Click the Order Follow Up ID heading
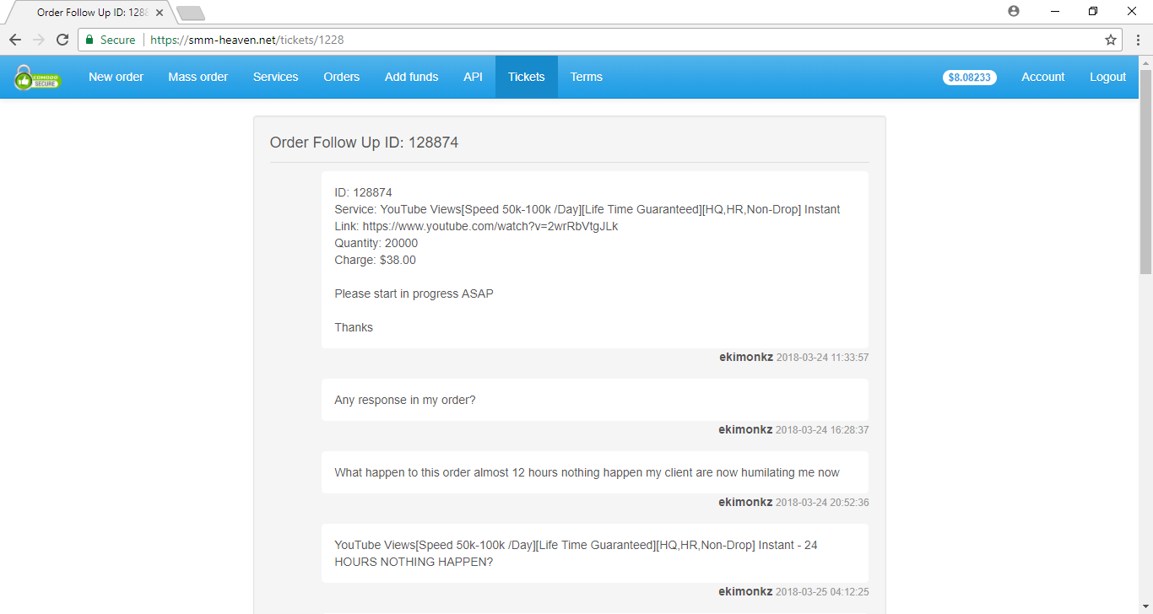The height and width of the screenshot is (614, 1153). click(364, 143)
